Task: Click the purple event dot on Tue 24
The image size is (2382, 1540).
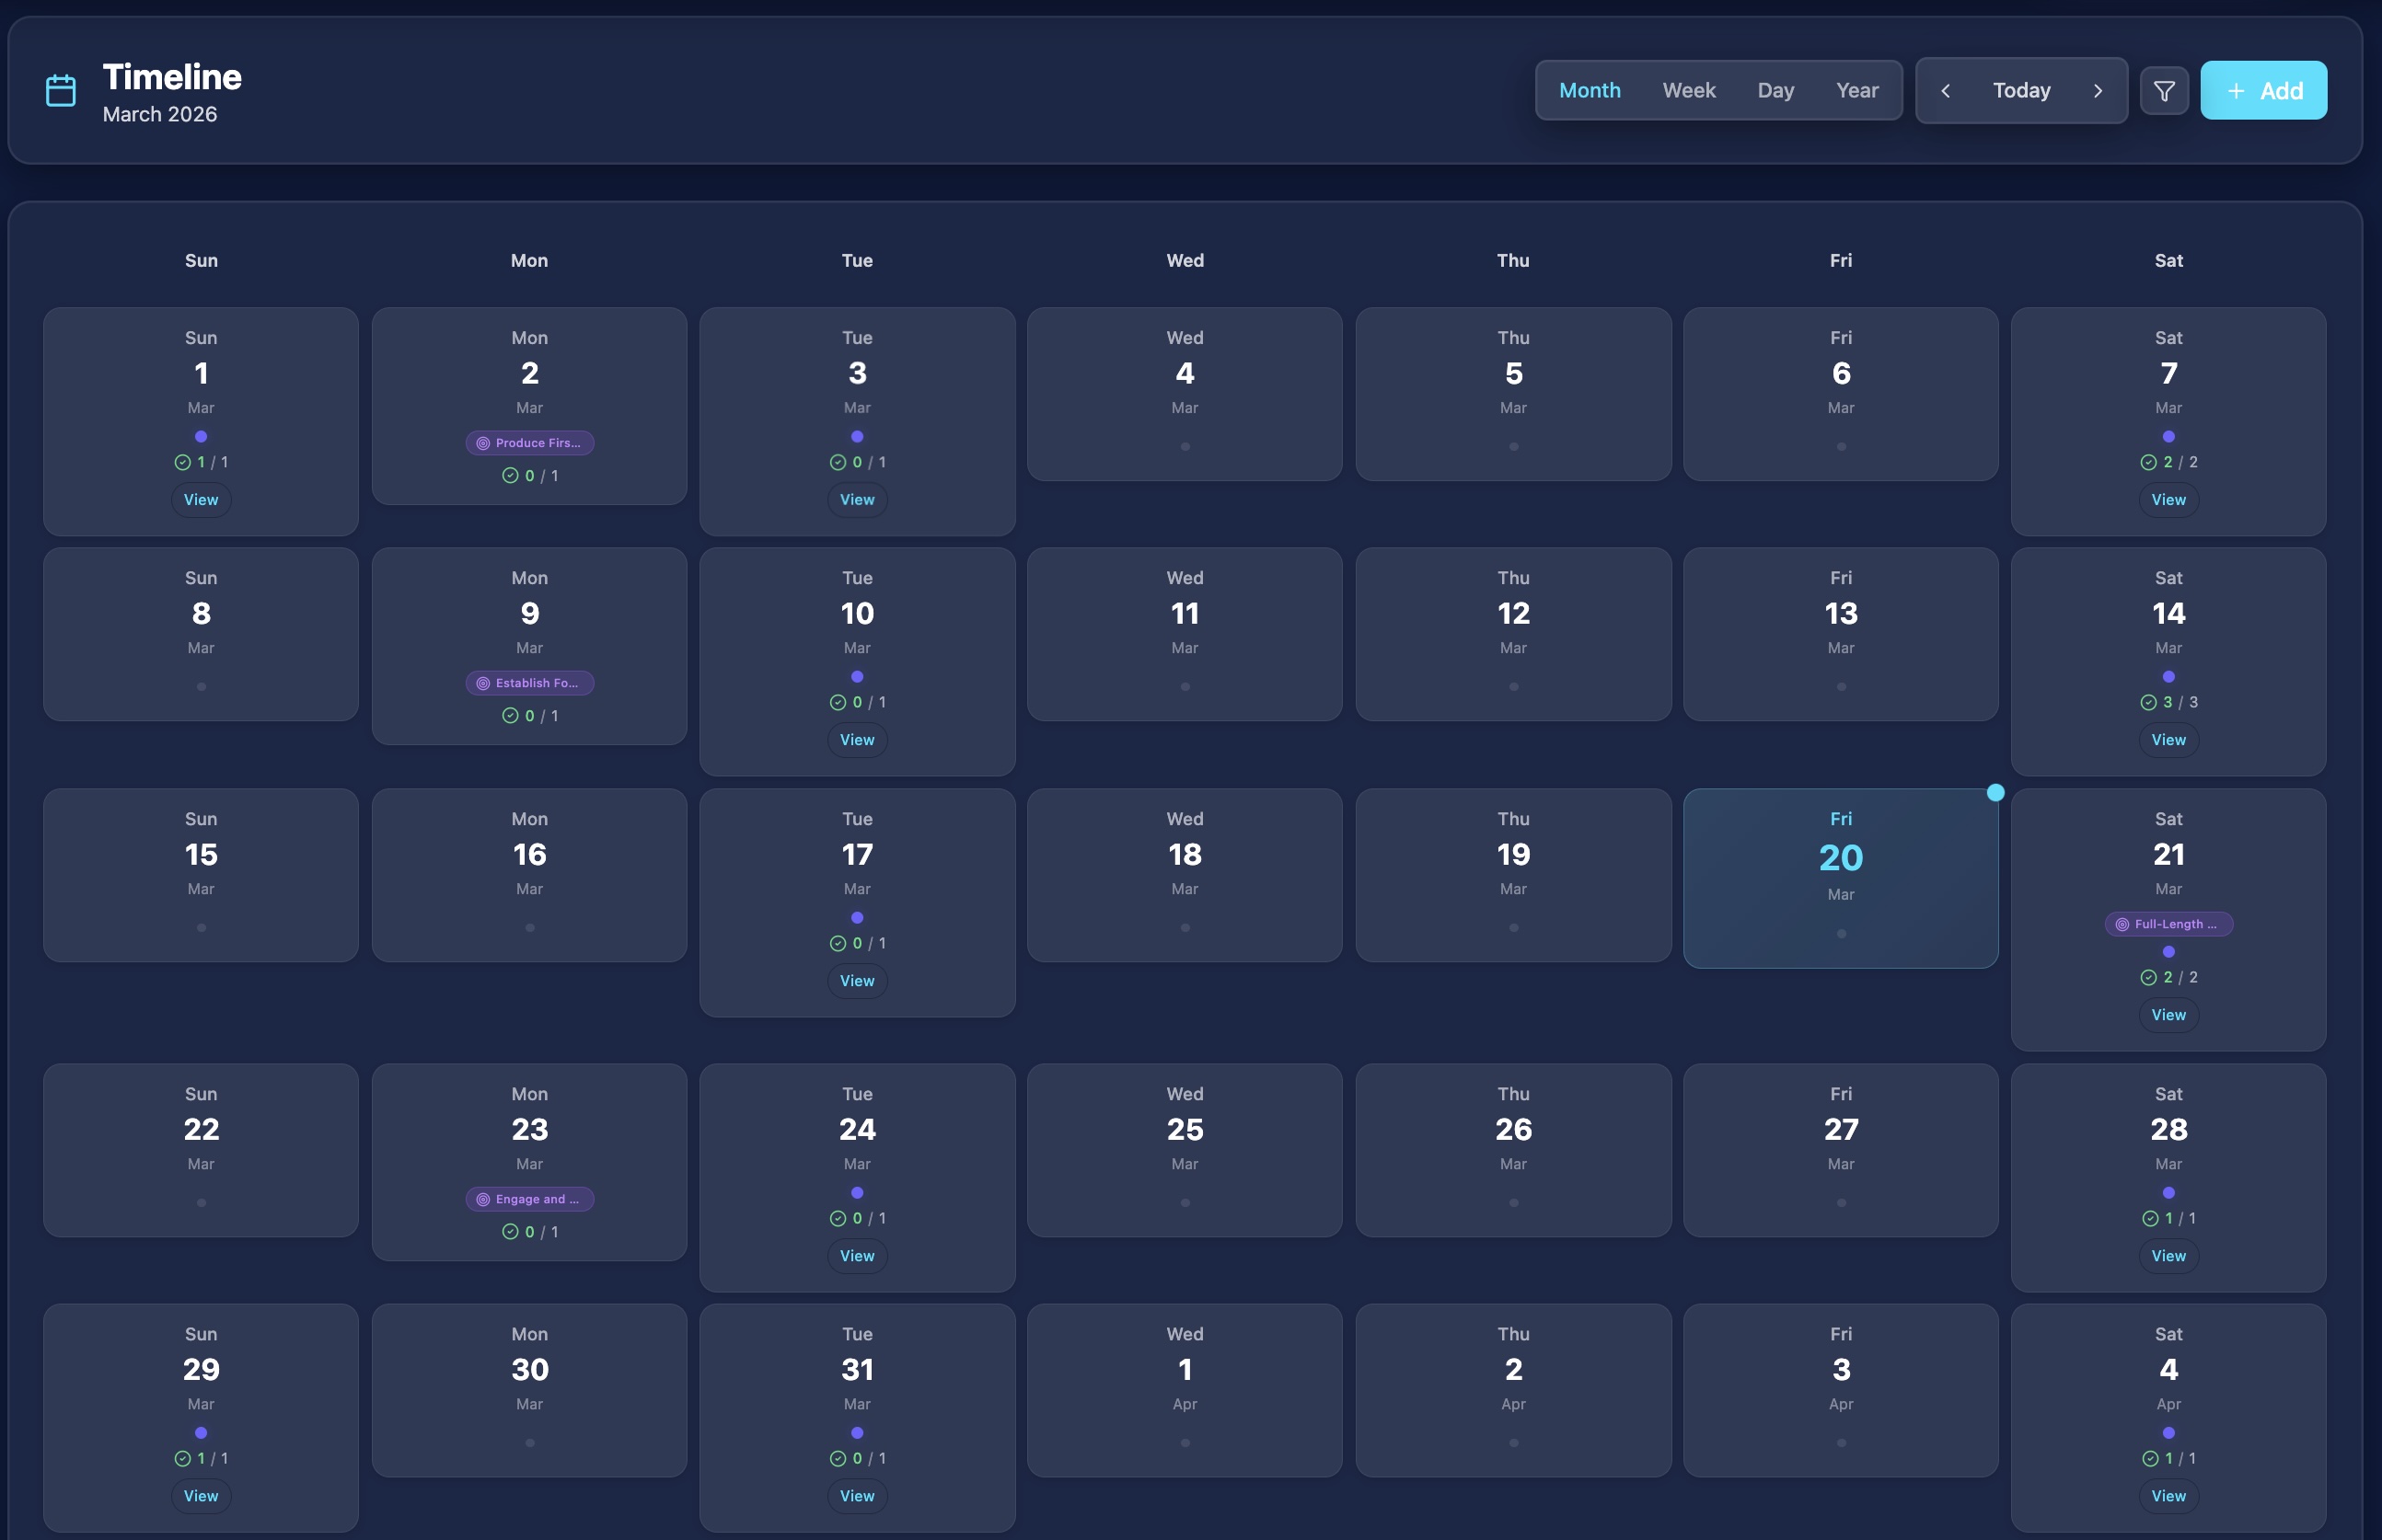Action: point(858,1193)
